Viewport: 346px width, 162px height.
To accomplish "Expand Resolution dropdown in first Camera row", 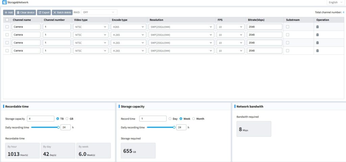I will click(x=181, y=27).
